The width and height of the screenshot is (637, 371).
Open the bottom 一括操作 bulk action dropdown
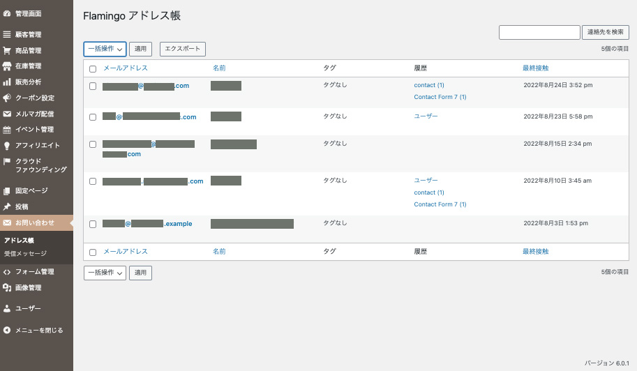105,273
